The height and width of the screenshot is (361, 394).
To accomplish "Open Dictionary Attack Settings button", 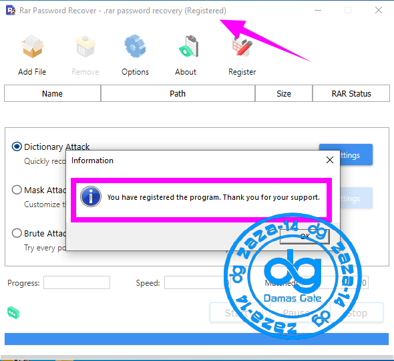I will point(356,155).
